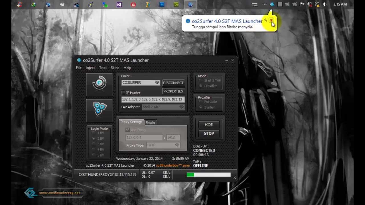Enable the IP Hunter checkbox

(x=123, y=93)
